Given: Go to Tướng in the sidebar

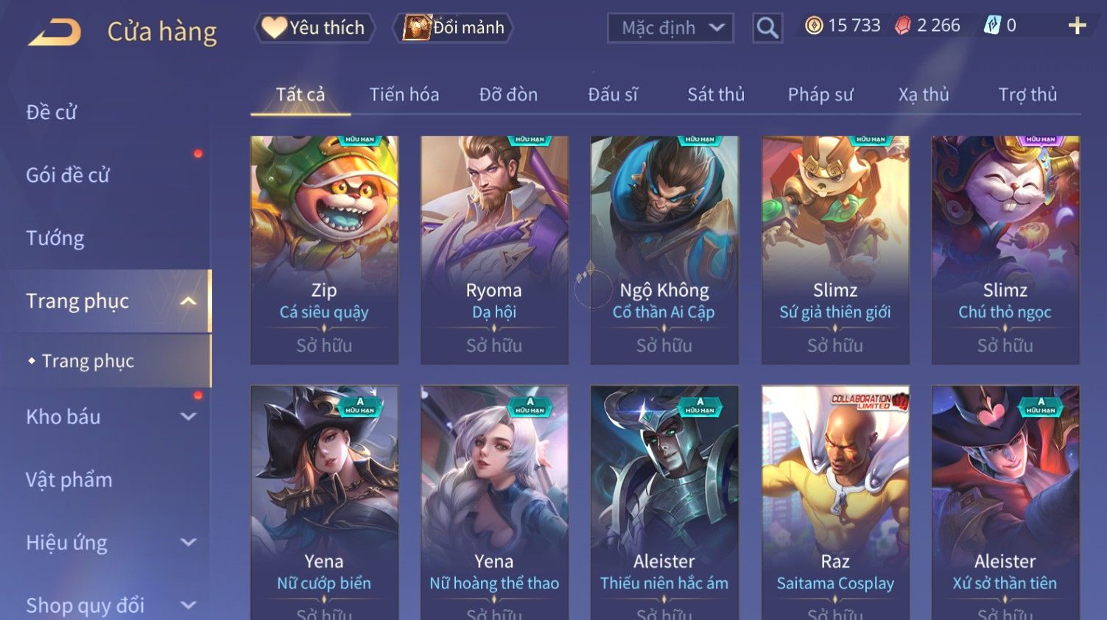Looking at the screenshot, I should click(x=55, y=239).
